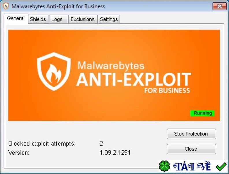Click the green checkmark icon
Screen dimensions: 229x174
[x=221, y=166]
